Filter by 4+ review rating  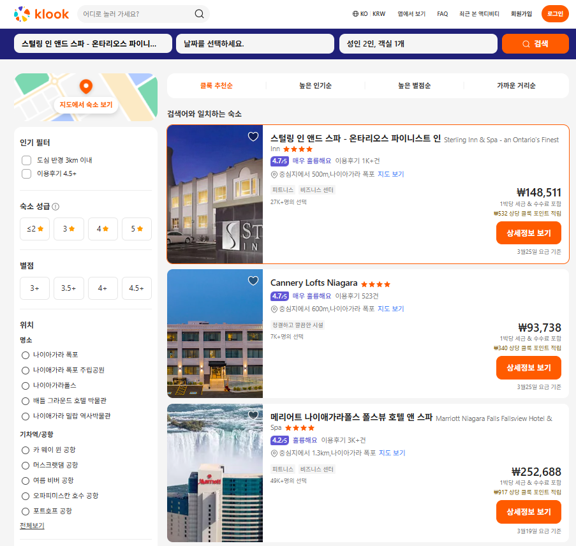[x=103, y=288]
